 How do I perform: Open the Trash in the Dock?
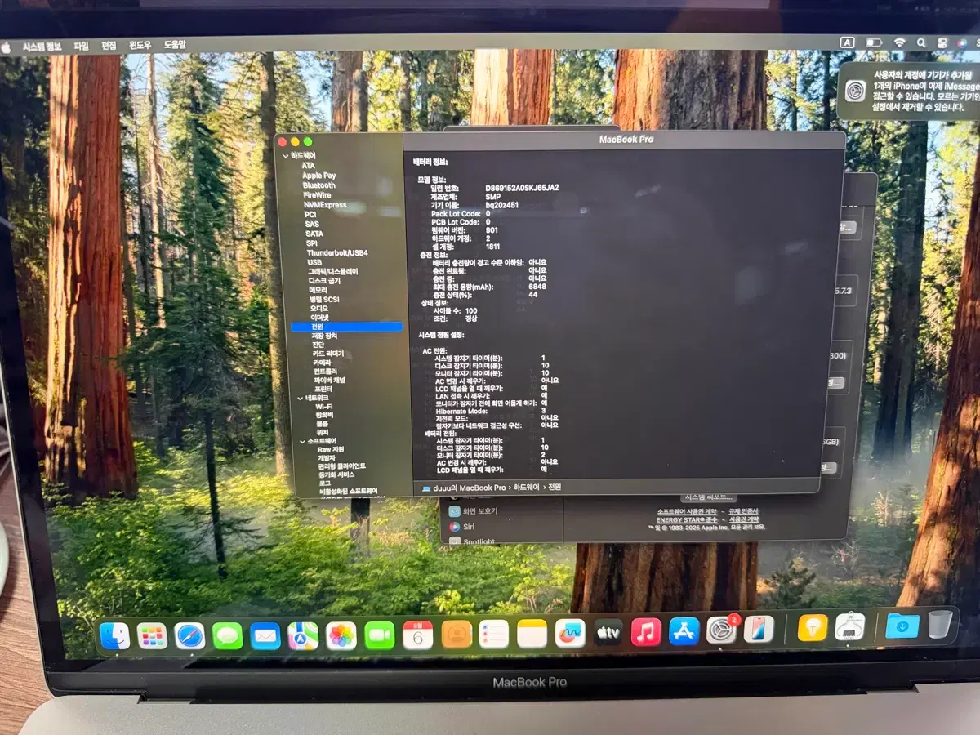pos(940,624)
